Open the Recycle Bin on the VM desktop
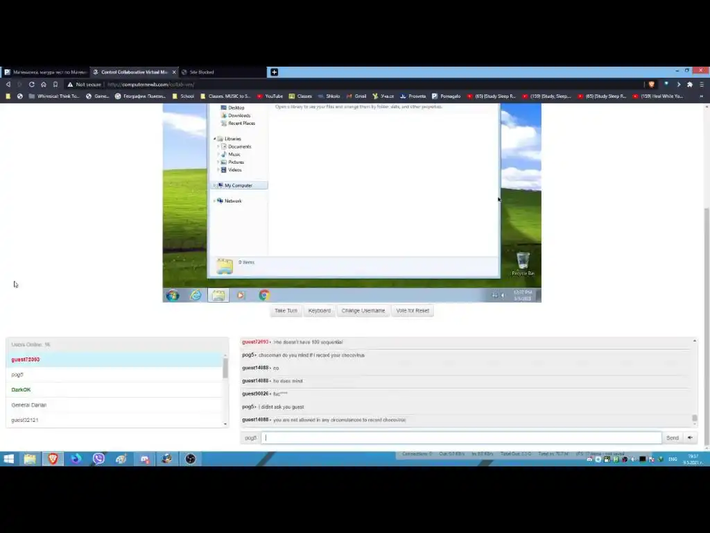Screen dimensions: 710x533 click(523, 264)
